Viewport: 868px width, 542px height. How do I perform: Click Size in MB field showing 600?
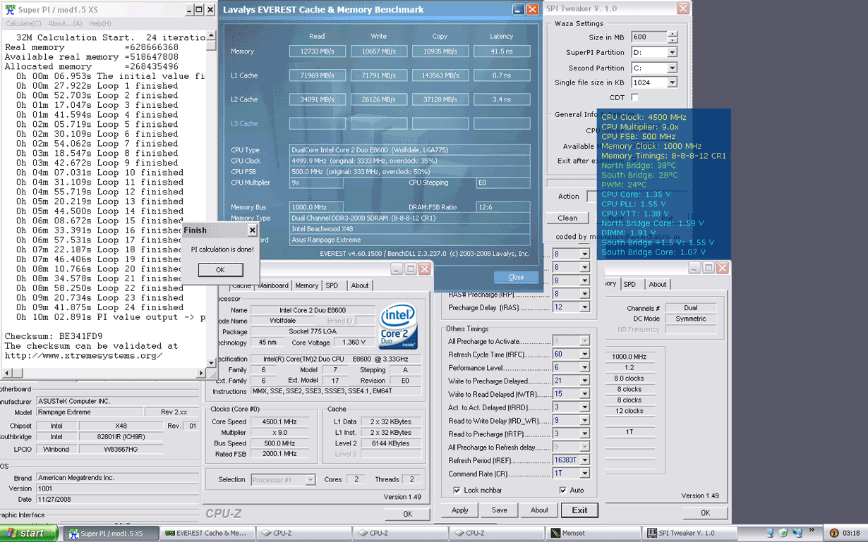[x=649, y=37]
